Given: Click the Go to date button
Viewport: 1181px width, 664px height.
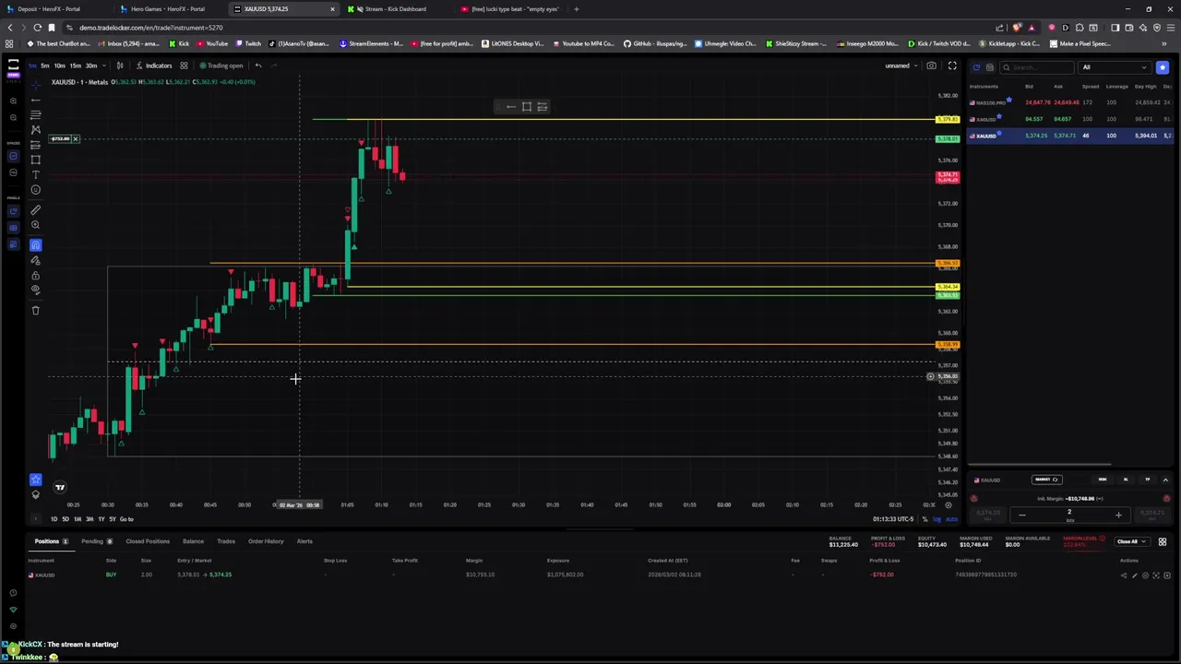Looking at the screenshot, I should coord(126,519).
